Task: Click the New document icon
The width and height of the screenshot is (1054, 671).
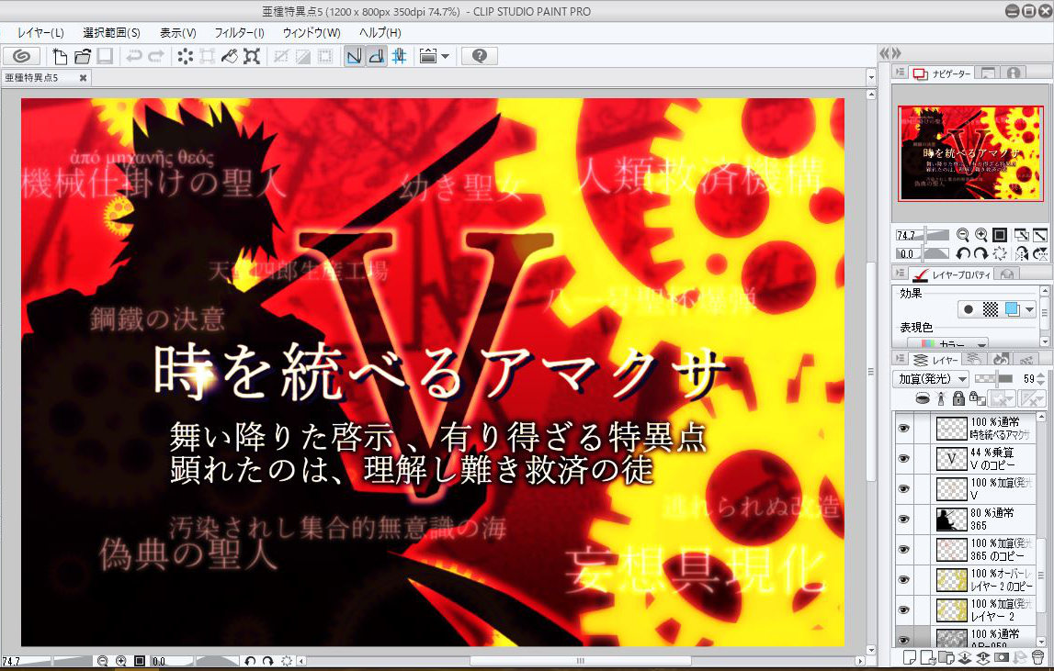Action: coord(62,56)
